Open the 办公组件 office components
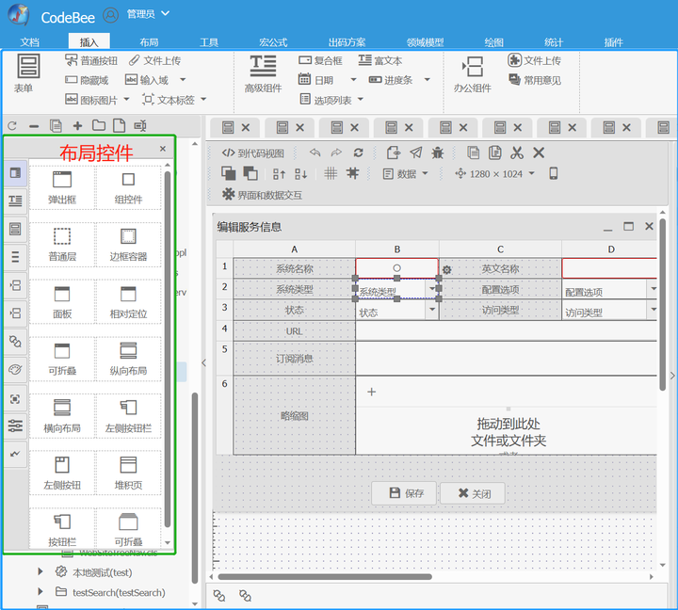The image size is (678, 610). click(x=472, y=74)
